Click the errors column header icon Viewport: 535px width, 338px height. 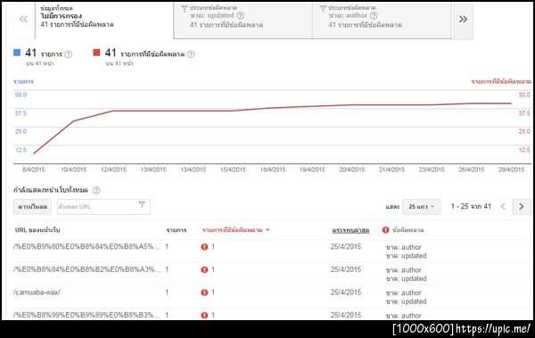pos(385,230)
